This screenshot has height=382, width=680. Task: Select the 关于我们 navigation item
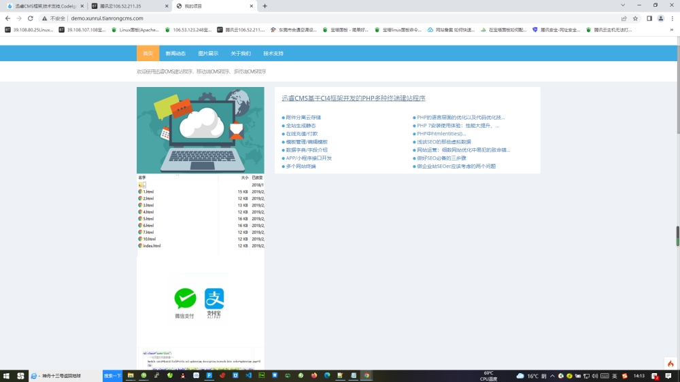coord(241,53)
